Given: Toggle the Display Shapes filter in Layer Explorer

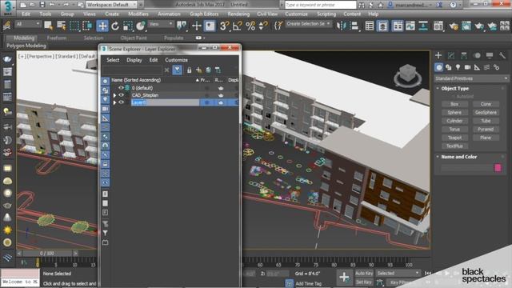Looking at the screenshot, I should pyautogui.click(x=105, y=90).
